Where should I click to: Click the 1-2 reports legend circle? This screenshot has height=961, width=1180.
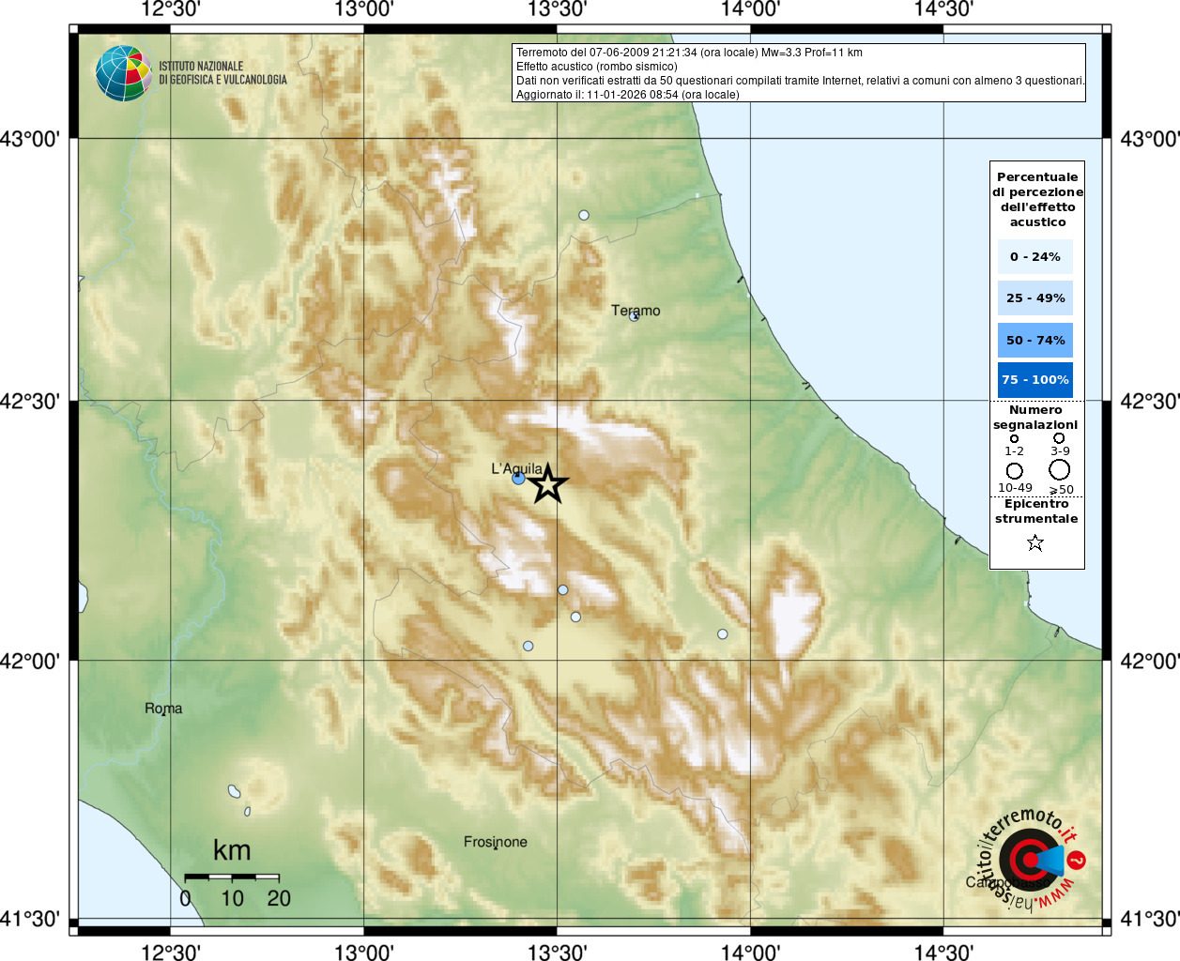[x=1014, y=438]
